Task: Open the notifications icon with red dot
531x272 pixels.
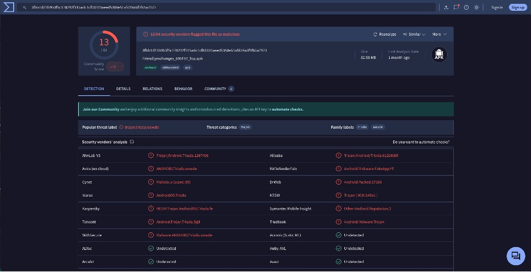Action: (x=456, y=7)
